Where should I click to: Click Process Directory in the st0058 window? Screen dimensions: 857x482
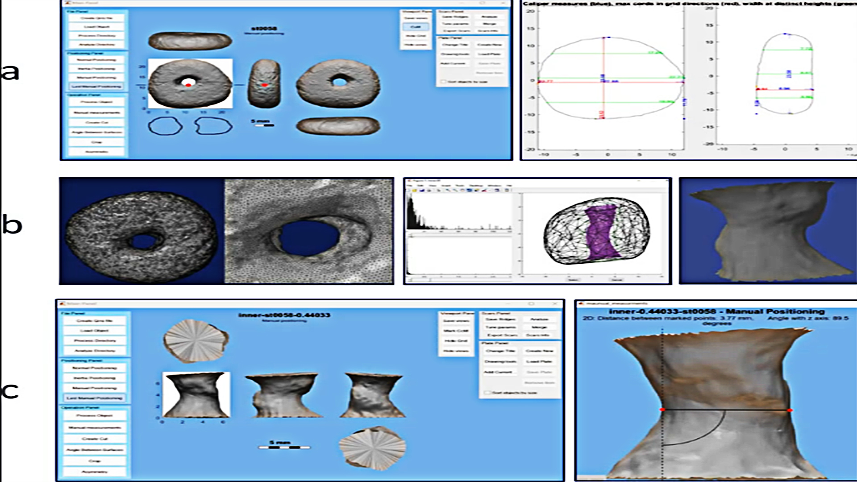tap(96, 36)
